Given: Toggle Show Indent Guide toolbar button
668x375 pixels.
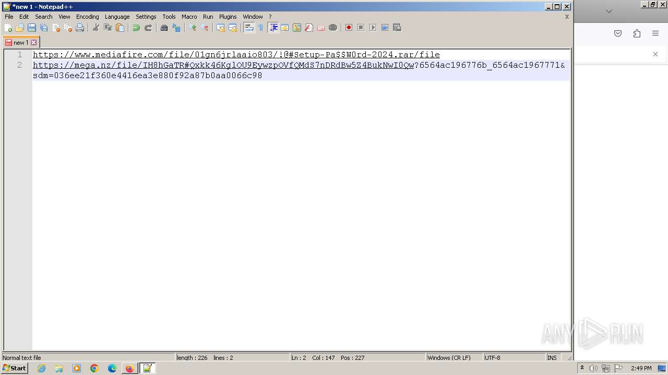Looking at the screenshot, I should tap(273, 28).
